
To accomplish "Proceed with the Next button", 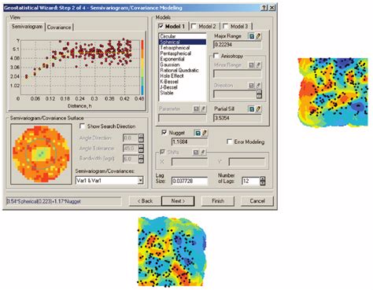I will tap(178, 201).
